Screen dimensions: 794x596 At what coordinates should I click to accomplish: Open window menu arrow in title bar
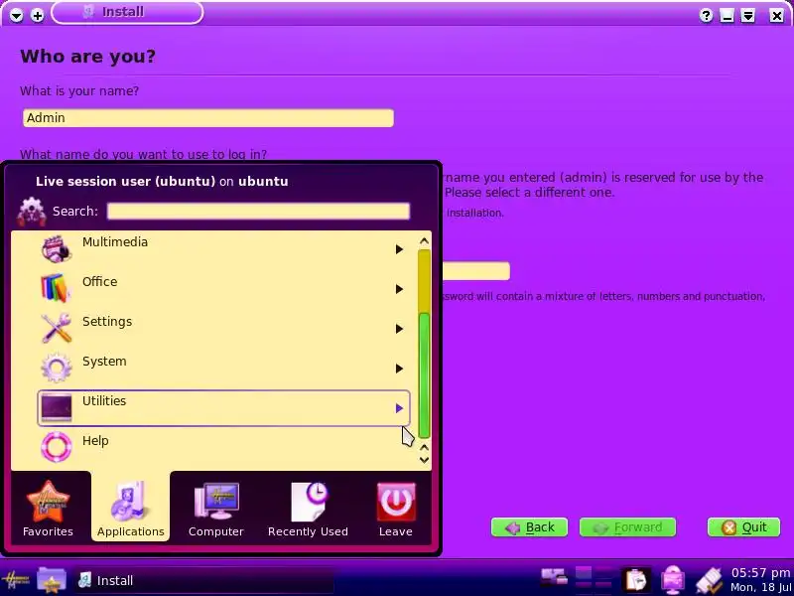(17, 16)
